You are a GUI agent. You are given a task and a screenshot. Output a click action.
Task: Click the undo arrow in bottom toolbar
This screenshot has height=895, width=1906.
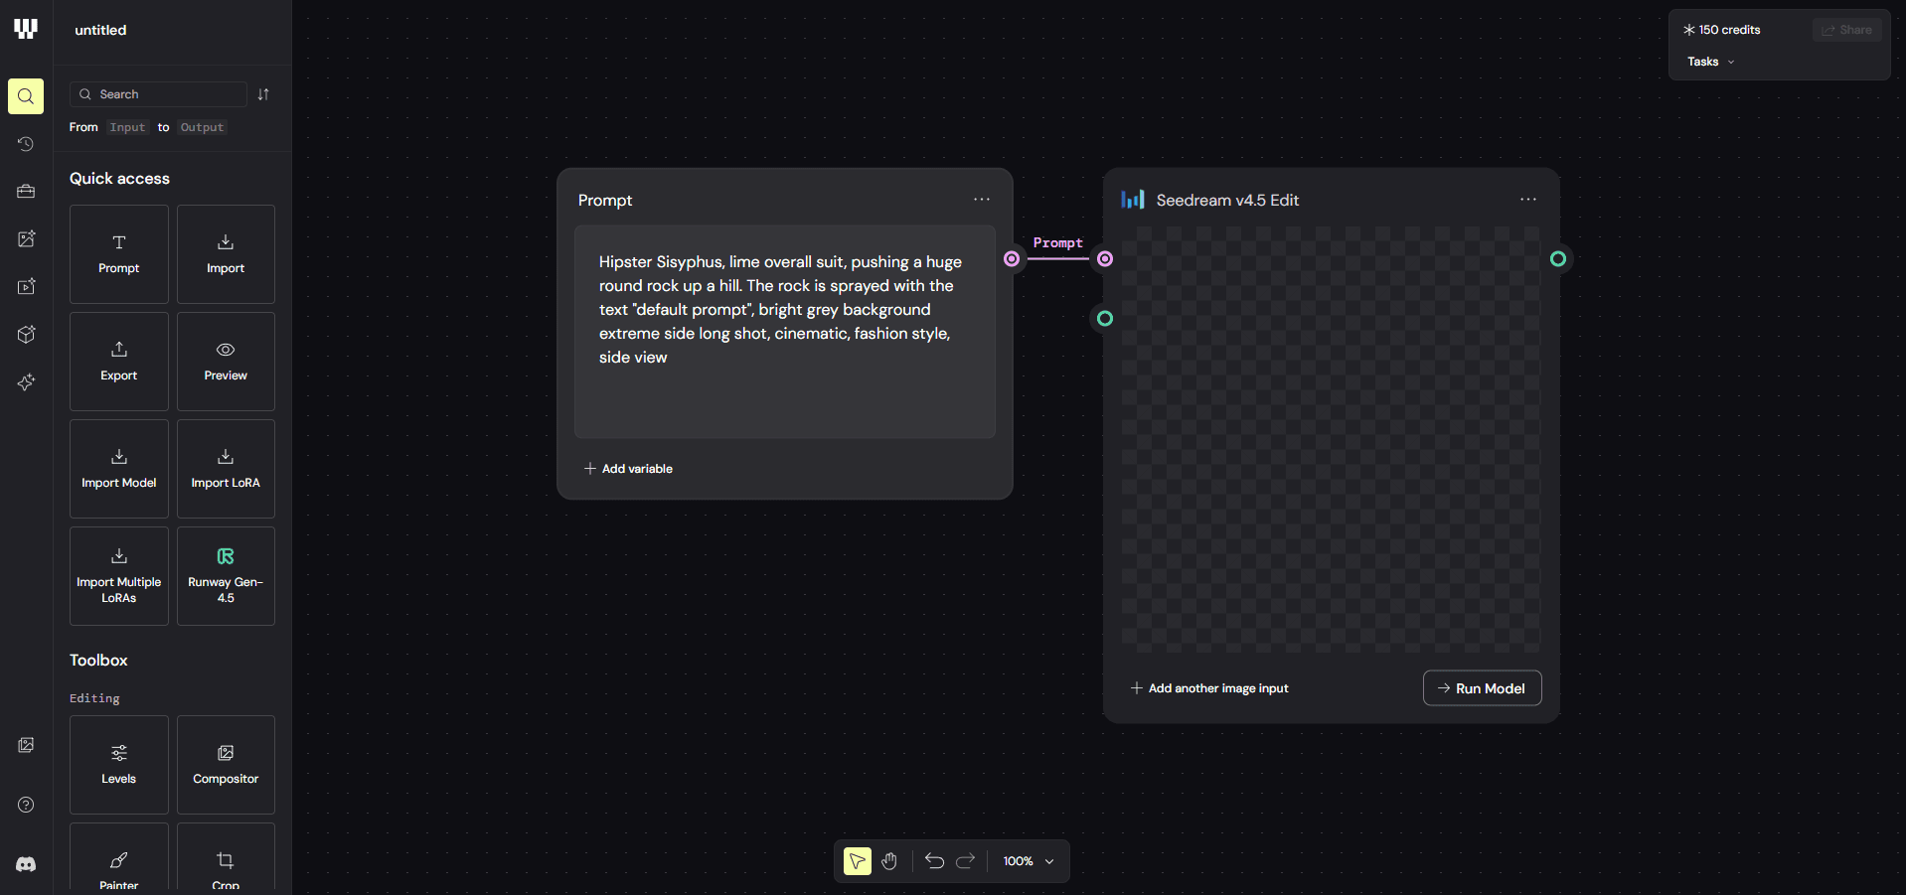[934, 861]
